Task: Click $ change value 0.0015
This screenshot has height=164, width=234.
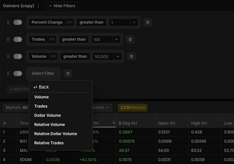Action: coord(125,160)
